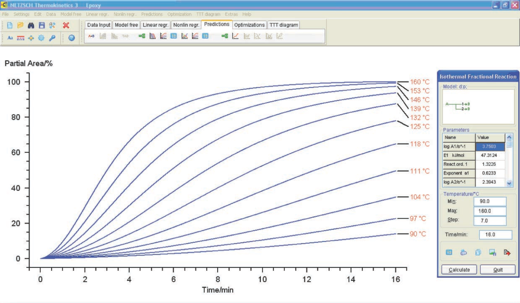The image size is (520, 303).
Task: Save the project with the floppy disk icon
Action: (x=42, y=25)
